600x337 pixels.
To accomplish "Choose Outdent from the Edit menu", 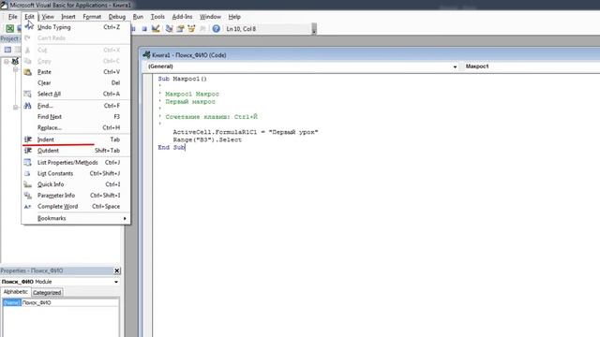I will tap(76, 151).
